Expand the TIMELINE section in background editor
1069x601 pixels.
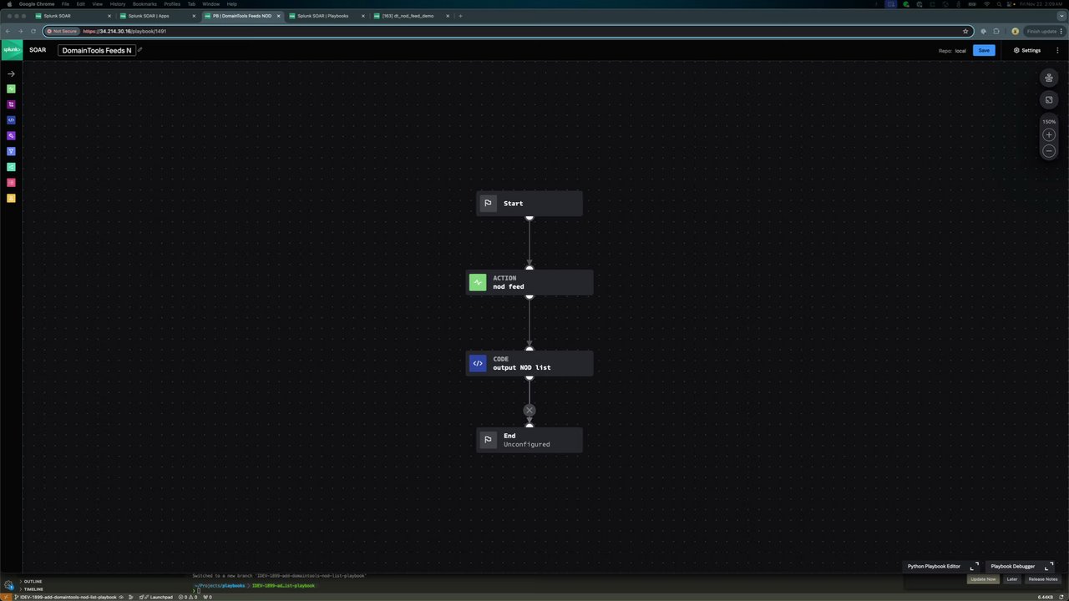pos(30,589)
